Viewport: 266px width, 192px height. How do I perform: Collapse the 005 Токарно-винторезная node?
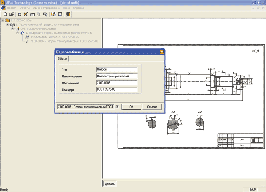12,28
